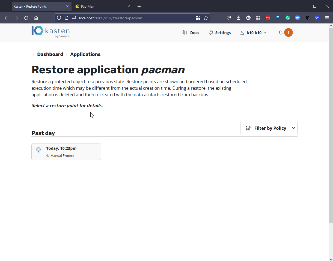The image size is (333, 261).
Task: Open the k10-k10 user dropdown
Action: 254,33
